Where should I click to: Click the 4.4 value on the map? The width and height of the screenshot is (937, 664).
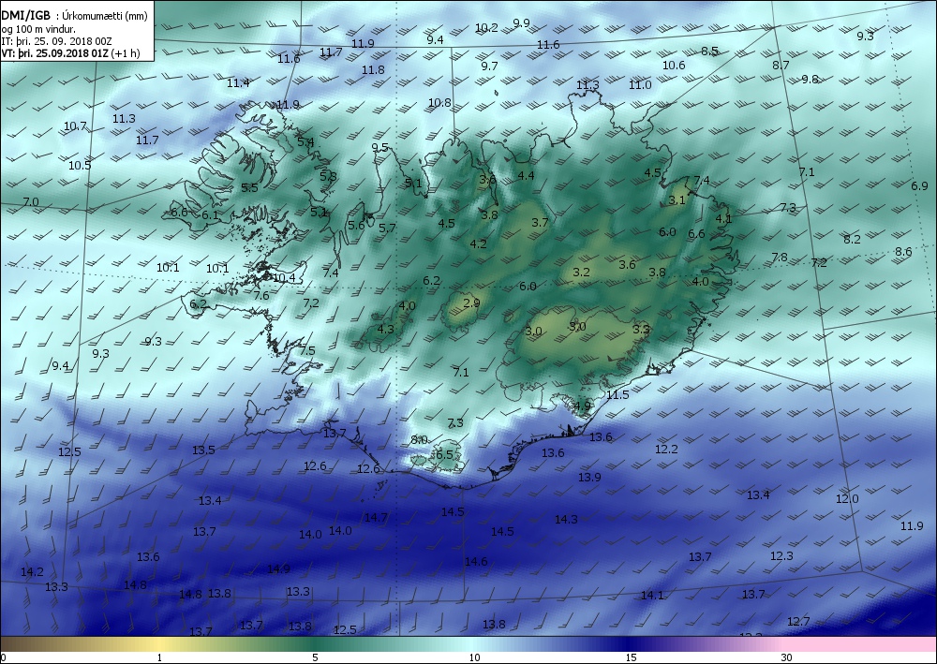tap(526, 175)
